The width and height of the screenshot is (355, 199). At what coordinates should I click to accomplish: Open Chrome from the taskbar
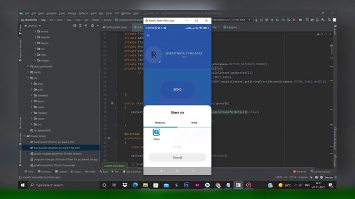click(218, 185)
